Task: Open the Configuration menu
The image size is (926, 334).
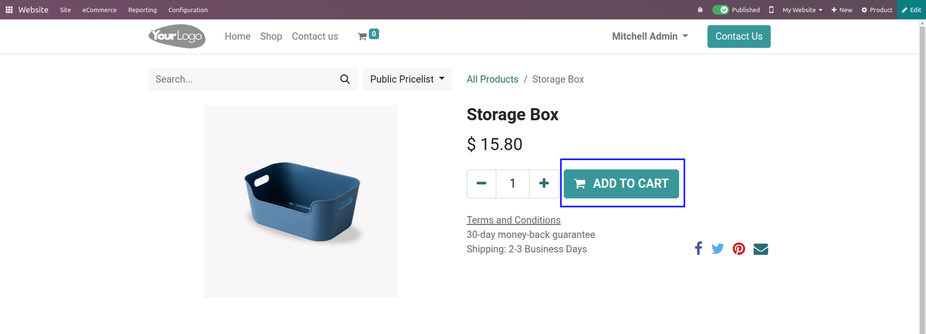Action: pyautogui.click(x=188, y=10)
